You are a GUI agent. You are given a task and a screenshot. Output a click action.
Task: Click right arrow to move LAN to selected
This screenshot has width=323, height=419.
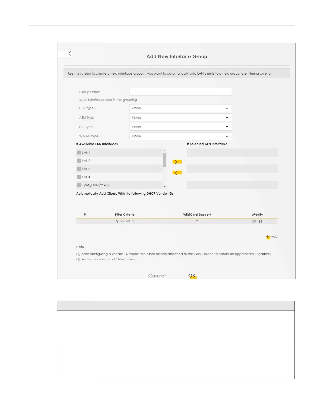point(177,162)
